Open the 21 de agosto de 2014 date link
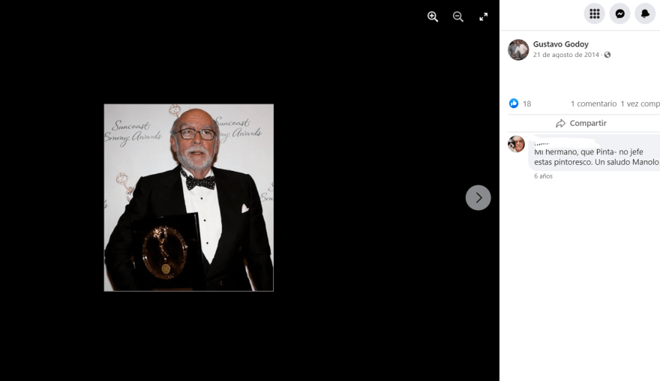 [x=566, y=55]
